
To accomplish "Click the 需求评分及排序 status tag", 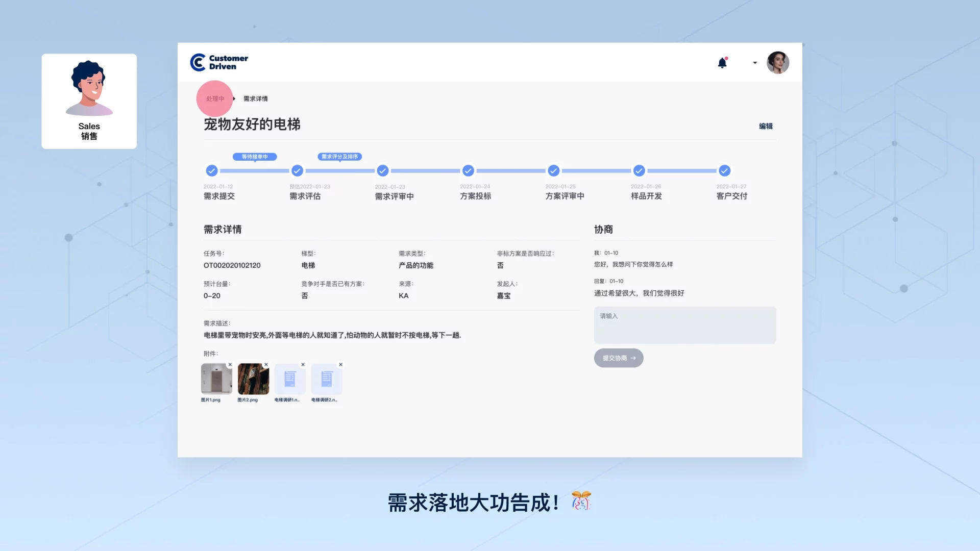I will tap(340, 157).
